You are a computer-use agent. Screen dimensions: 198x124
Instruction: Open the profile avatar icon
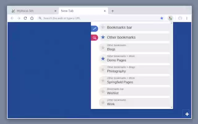pyautogui.click(x=180, y=18)
